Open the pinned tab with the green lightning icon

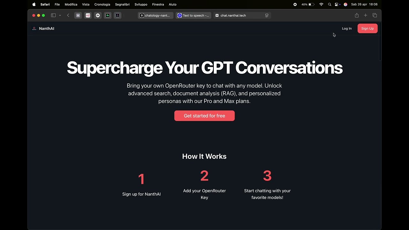click(x=108, y=15)
